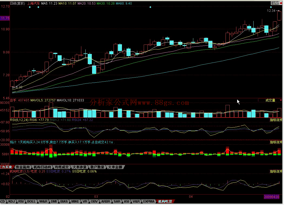Click the RSI24: +67.22 value

[82, 120]
